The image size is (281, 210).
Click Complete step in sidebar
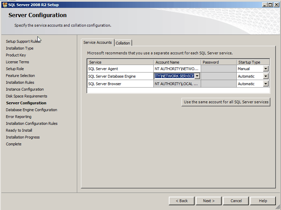(x=14, y=144)
